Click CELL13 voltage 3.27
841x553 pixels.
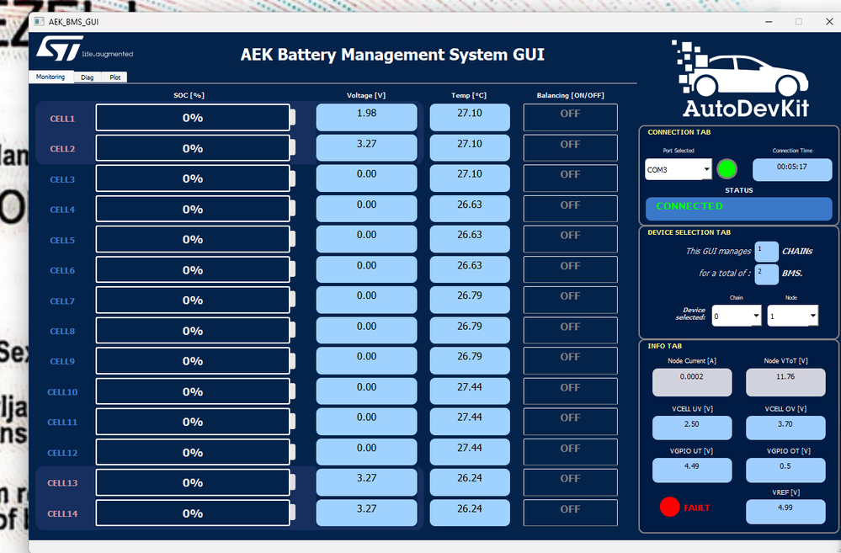[x=366, y=482]
